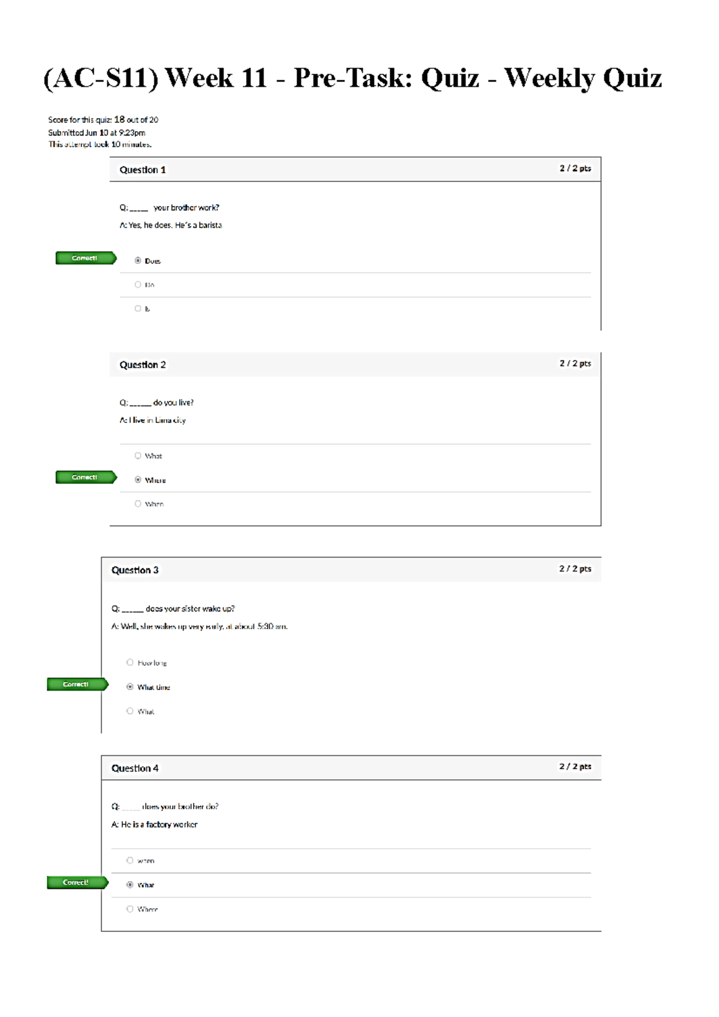Image resolution: width=719 pixels, height=1017 pixels.
Task: Select 'What' radio option in Question 3
Action: click(x=130, y=711)
